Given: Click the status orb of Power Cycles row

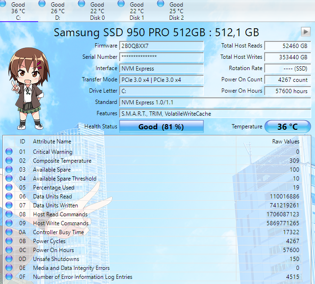Looking at the screenshot, I should pyautogui.click(x=9, y=241).
